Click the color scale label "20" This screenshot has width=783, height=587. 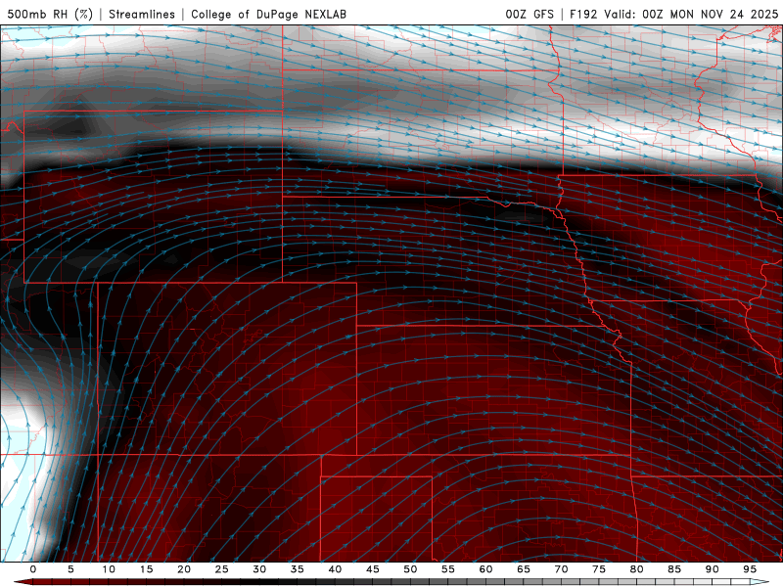tap(184, 569)
